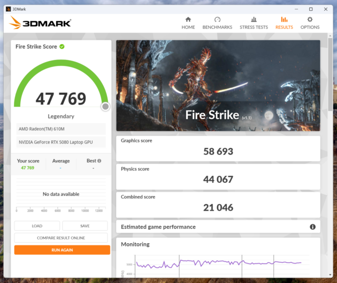Click the LOAD button

coord(37,226)
